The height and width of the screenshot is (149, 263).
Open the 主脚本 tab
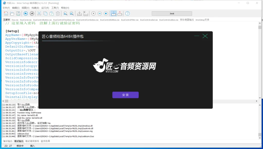[6, 20]
